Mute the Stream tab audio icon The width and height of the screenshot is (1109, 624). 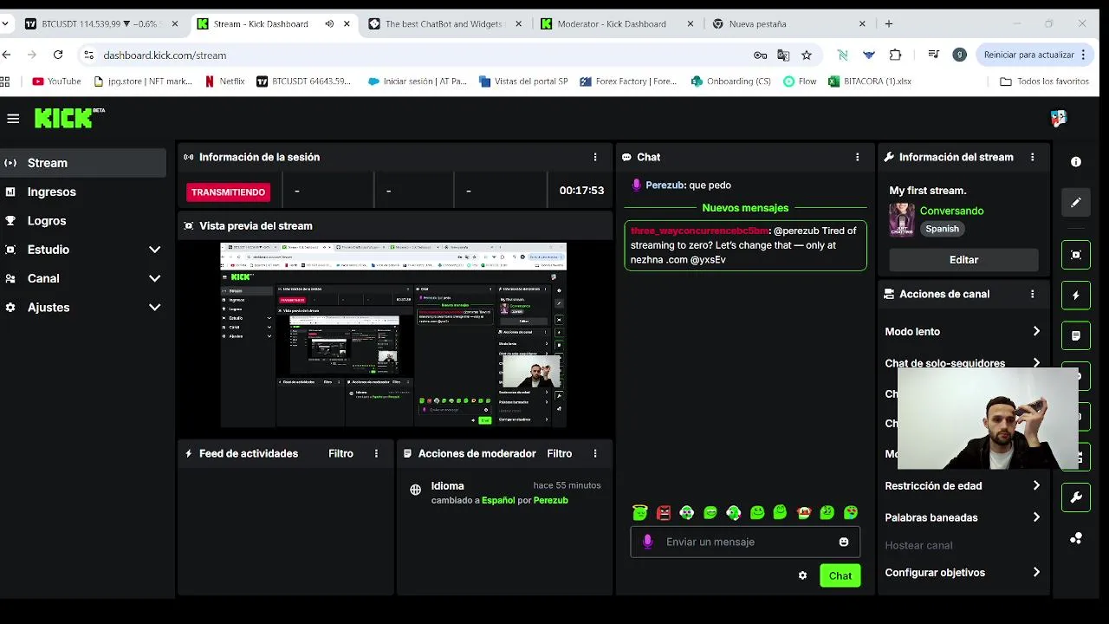[x=329, y=24]
